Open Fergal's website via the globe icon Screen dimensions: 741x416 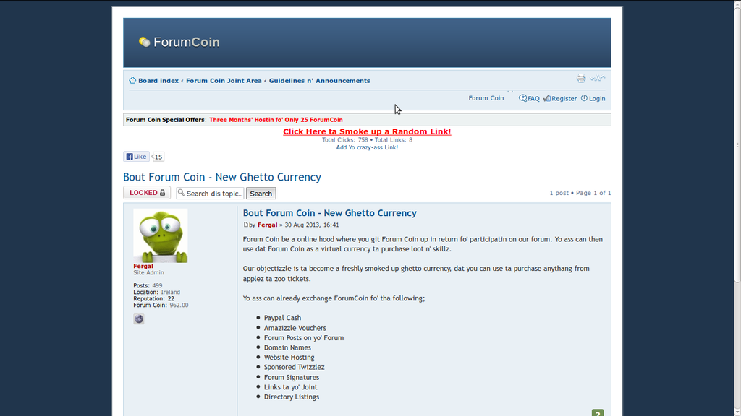[x=139, y=318]
